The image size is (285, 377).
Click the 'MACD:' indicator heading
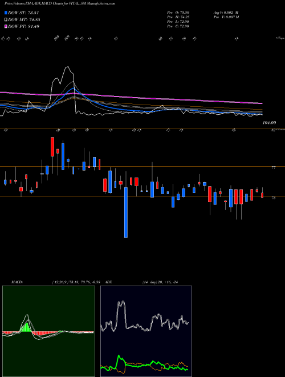(x=17, y=282)
